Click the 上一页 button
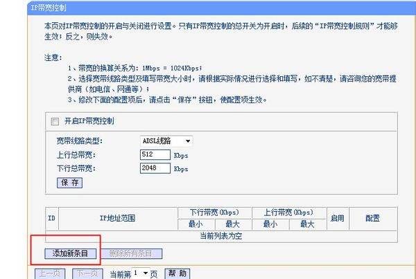Viewport: 416px width, 279px height. click(x=50, y=273)
